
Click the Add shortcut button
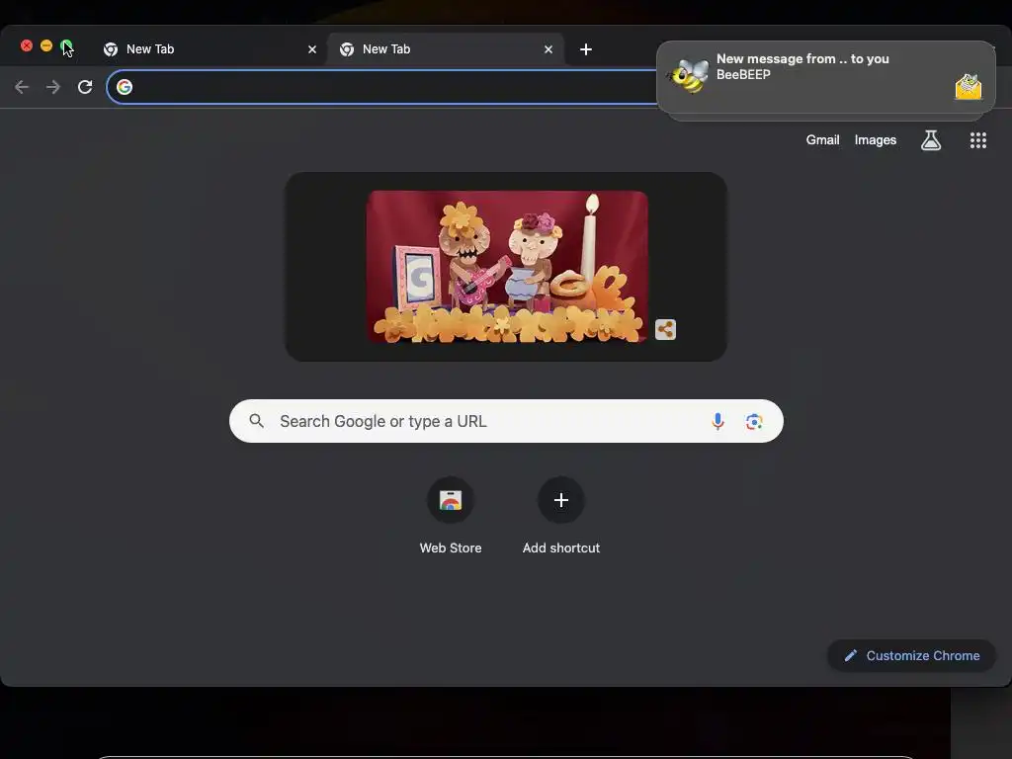pyautogui.click(x=561, y=515)
